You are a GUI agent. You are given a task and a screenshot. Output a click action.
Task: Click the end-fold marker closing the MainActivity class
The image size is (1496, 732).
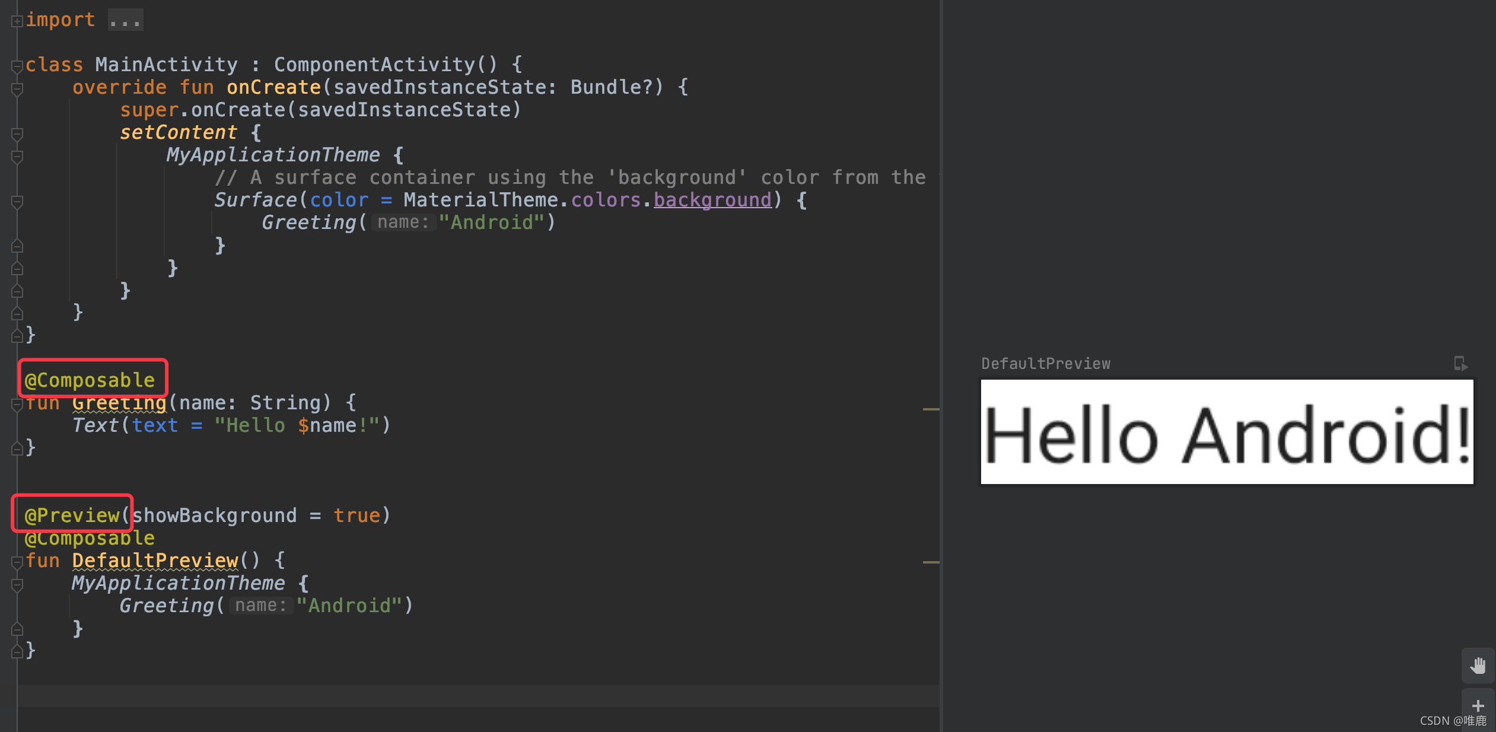[x=17, y=336]
